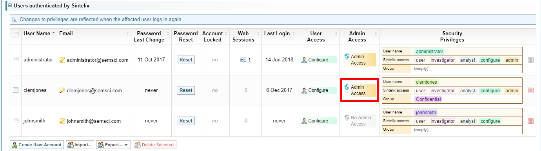The height and width of the screenshot is (151, 541).
Task: Delete johnsmith with the red trash icon
Action: coord(531,121)
